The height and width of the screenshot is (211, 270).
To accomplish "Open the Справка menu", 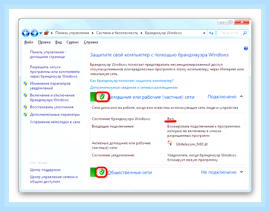I will point(91,42).
